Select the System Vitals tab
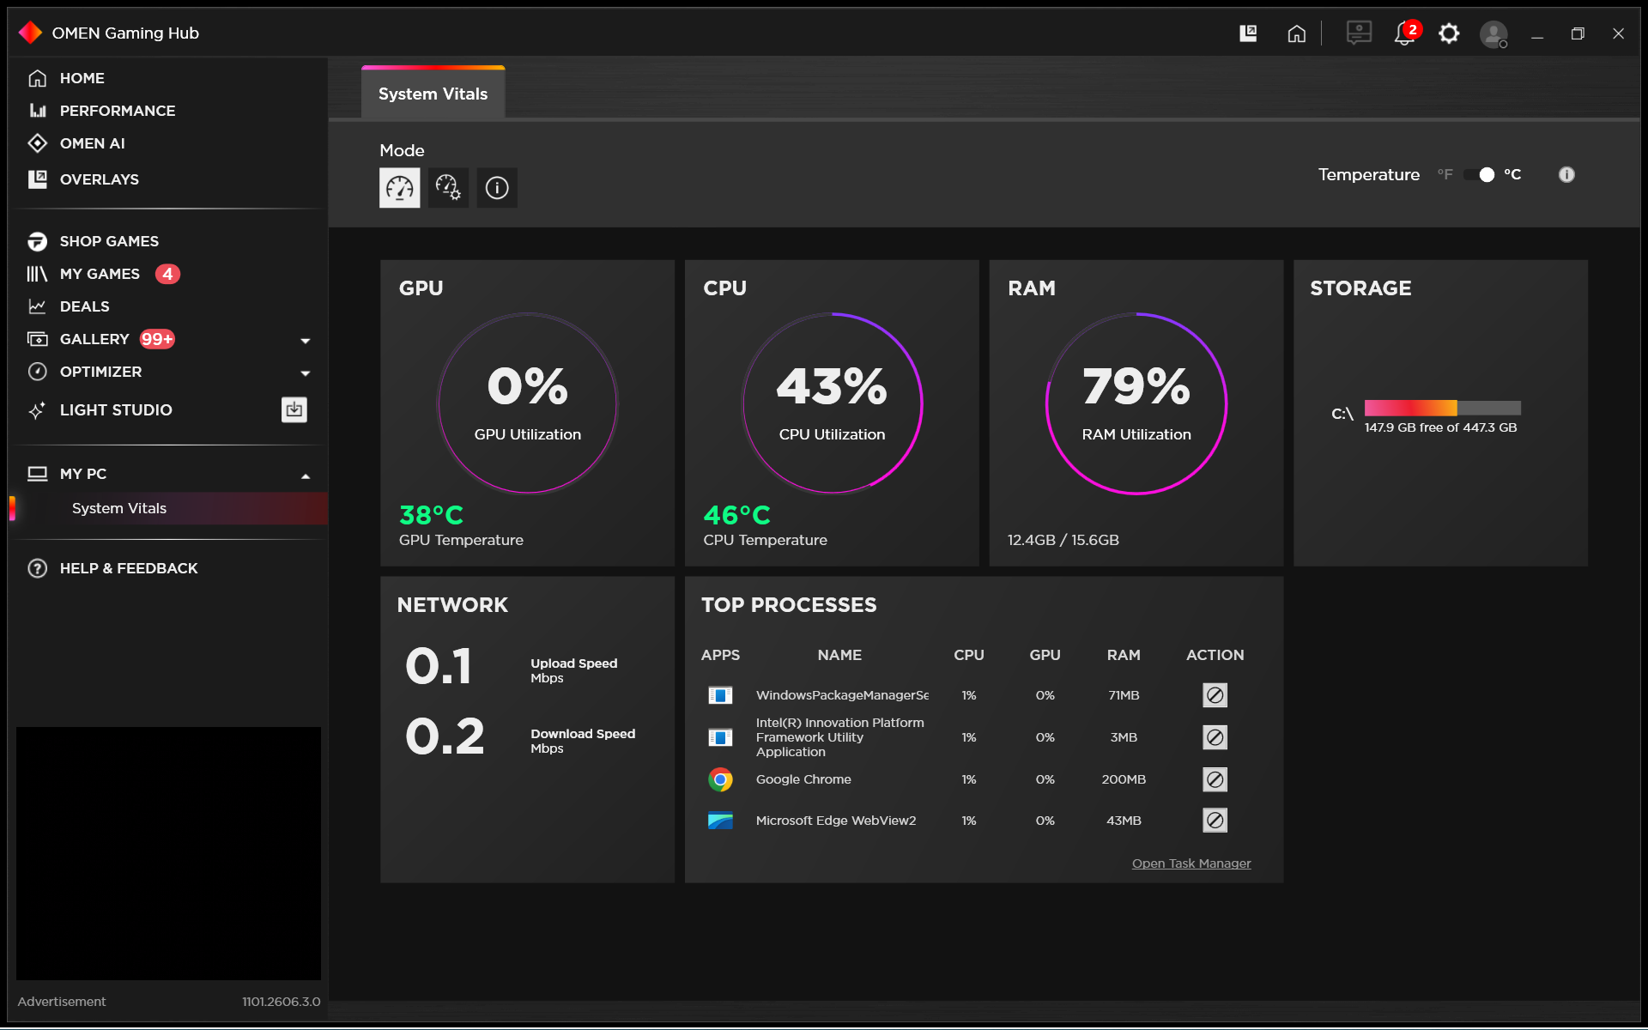This screenshot has width=1648, height=1030. [x=433, y=94]
